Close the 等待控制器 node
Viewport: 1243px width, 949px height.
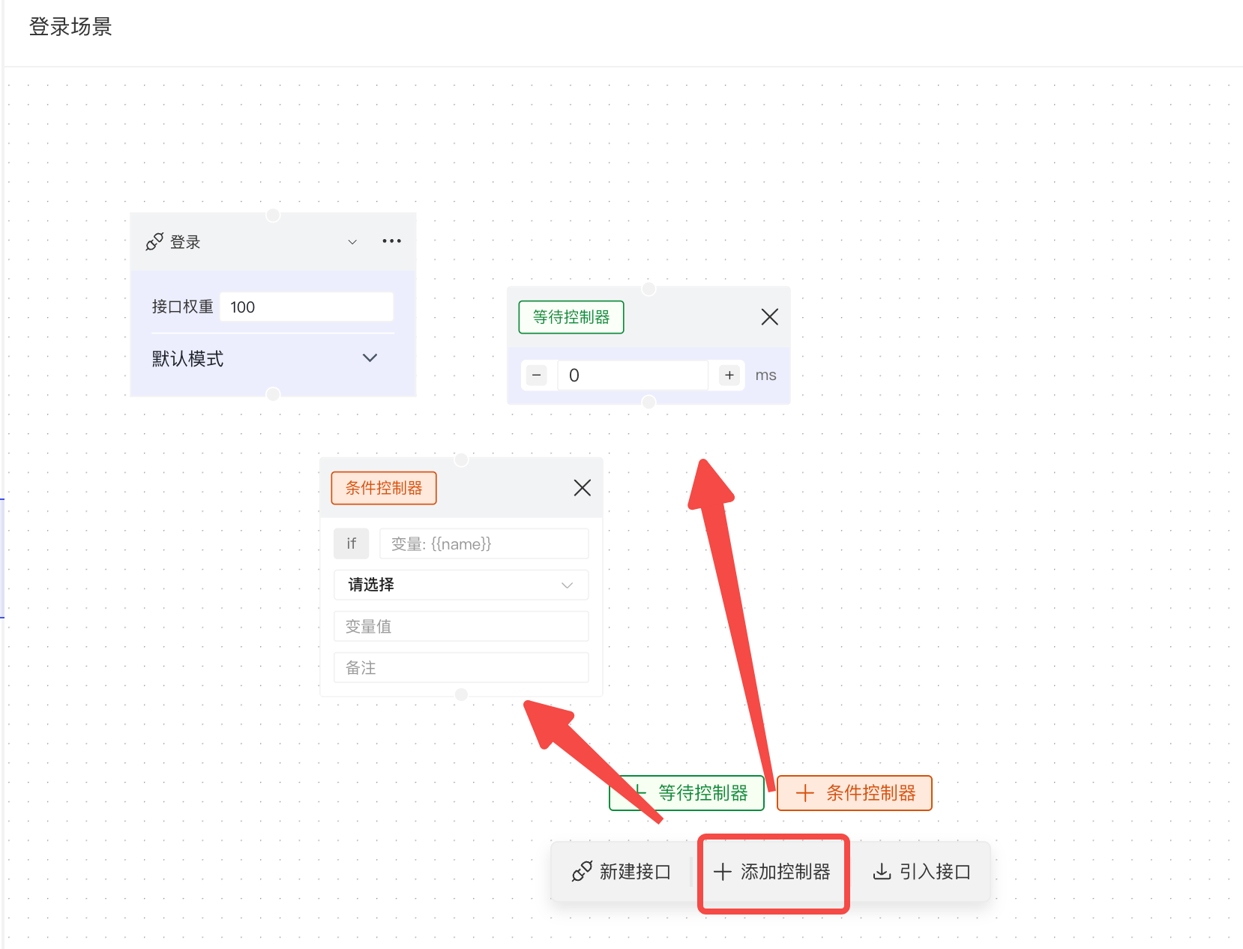click(x=769, y=317)
